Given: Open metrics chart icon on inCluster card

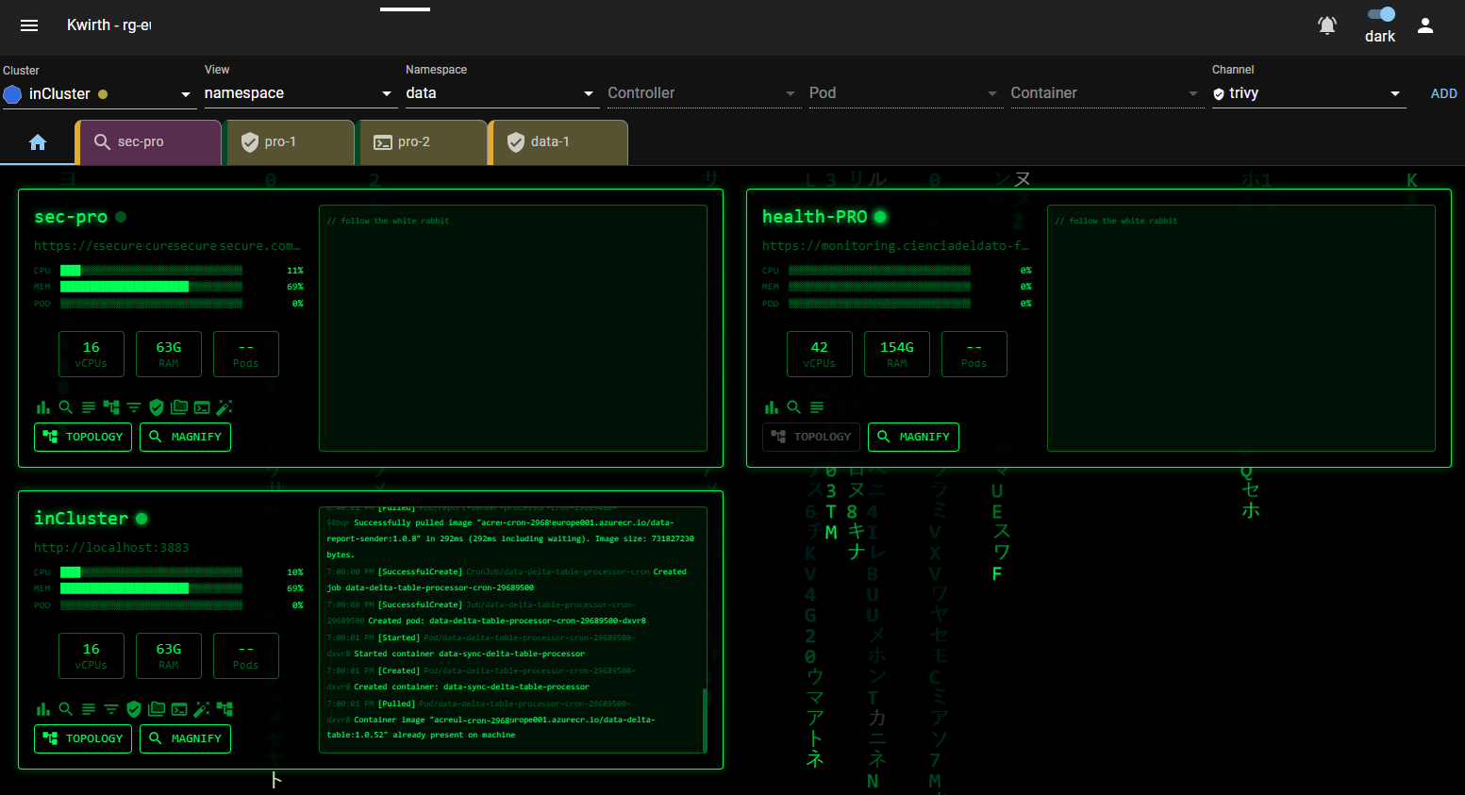Looking at the screenshot, I should click(42, 709).
